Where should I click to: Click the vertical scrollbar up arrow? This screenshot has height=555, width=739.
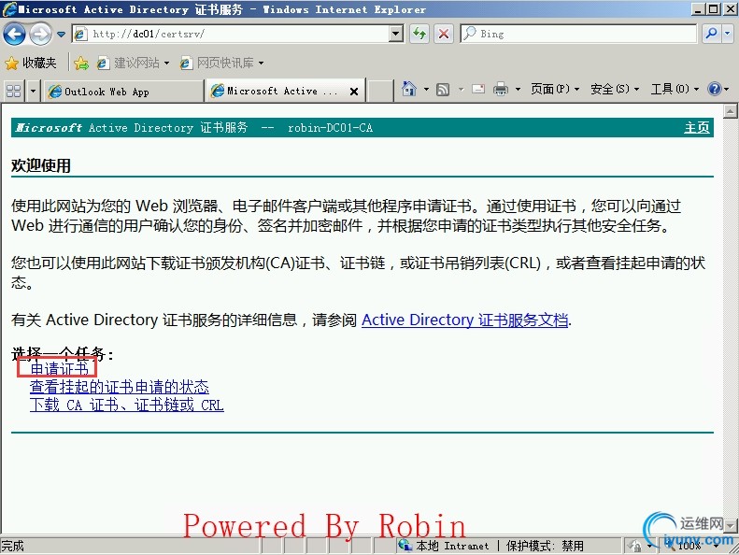(x=730, y=111)
